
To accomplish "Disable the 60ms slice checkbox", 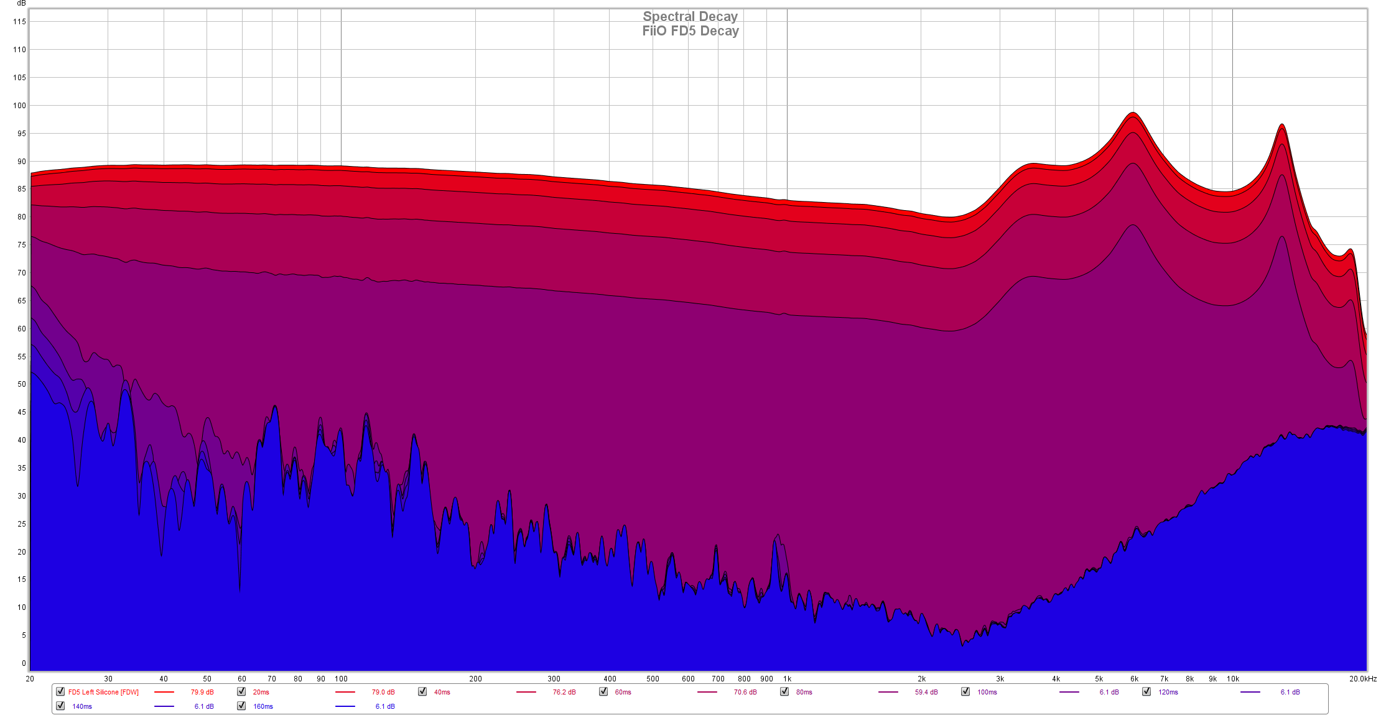I will 603,691.
